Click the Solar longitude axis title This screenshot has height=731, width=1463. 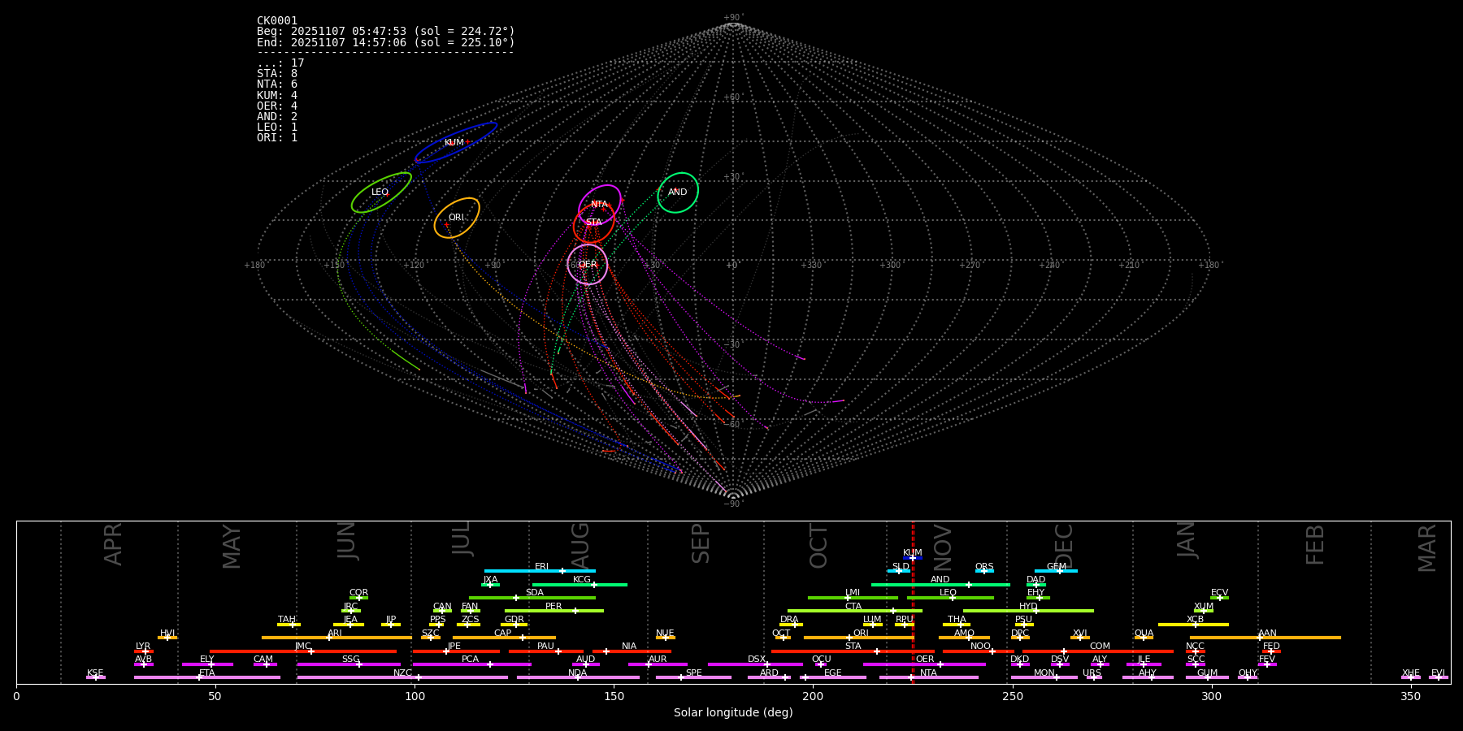(x=732, y=713)
